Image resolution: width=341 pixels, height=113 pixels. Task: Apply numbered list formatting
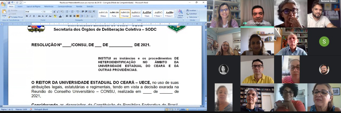pyautogui.click(x=72, y=12)
